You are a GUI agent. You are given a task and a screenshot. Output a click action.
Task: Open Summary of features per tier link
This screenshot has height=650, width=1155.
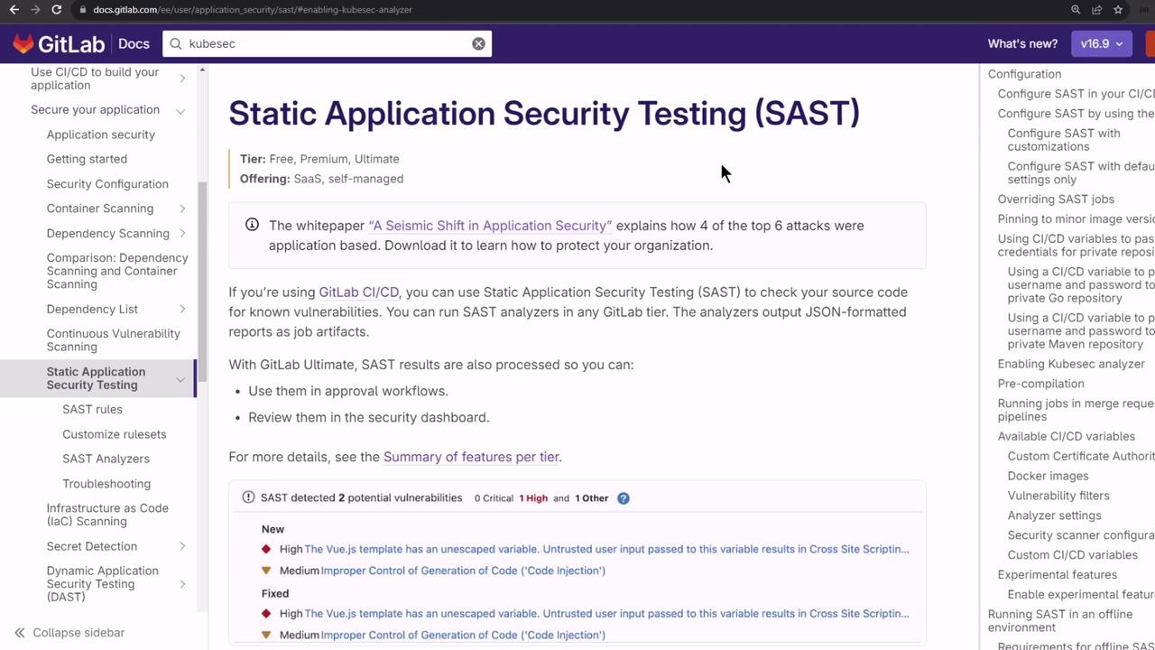click(x=471, y=457)
